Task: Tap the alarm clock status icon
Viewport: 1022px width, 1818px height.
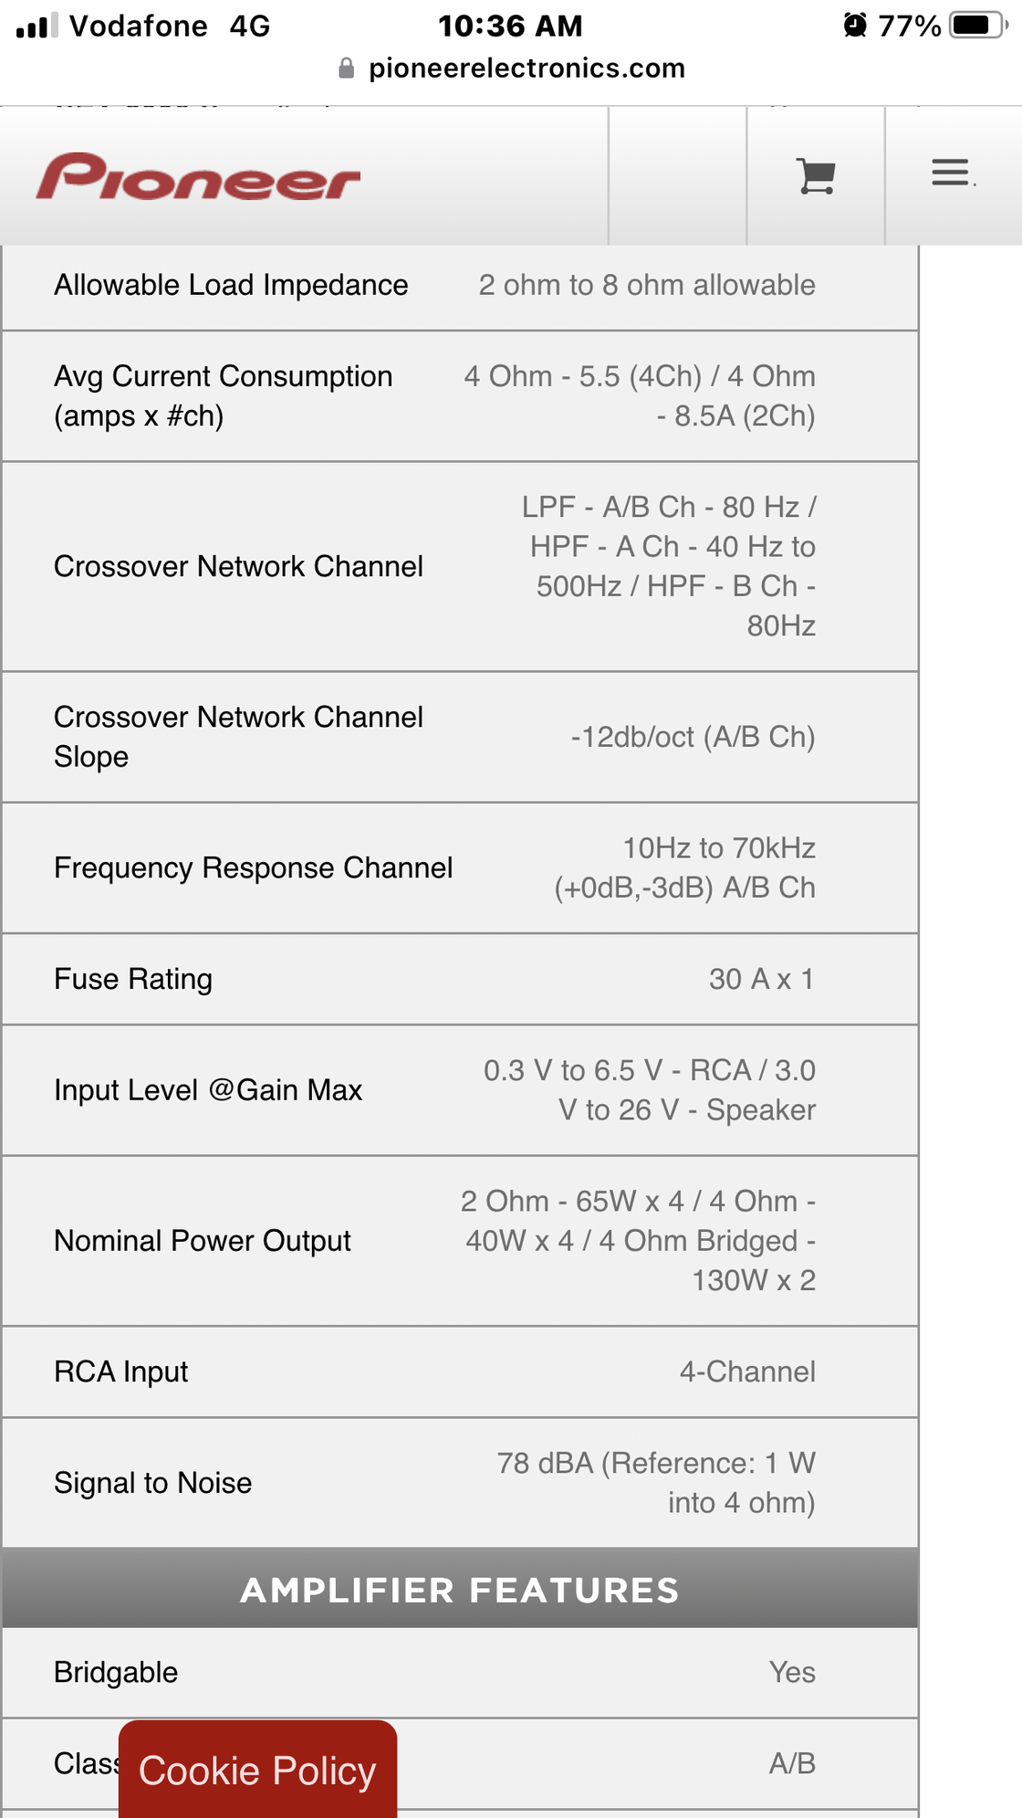Action: pos(855,26)
